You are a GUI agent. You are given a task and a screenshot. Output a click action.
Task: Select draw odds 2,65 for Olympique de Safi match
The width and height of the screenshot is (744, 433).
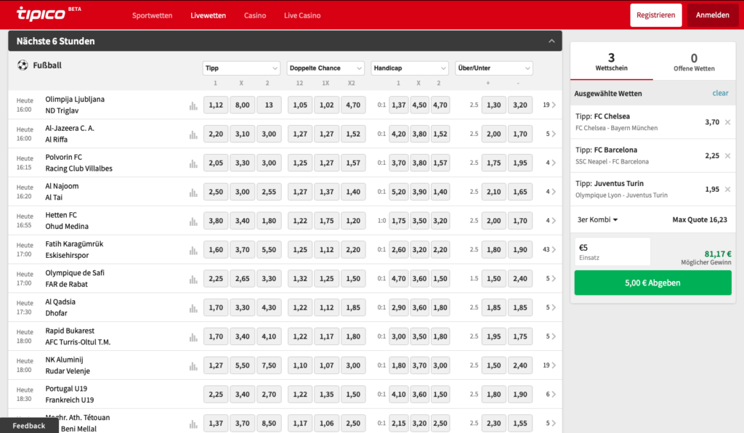243,278
